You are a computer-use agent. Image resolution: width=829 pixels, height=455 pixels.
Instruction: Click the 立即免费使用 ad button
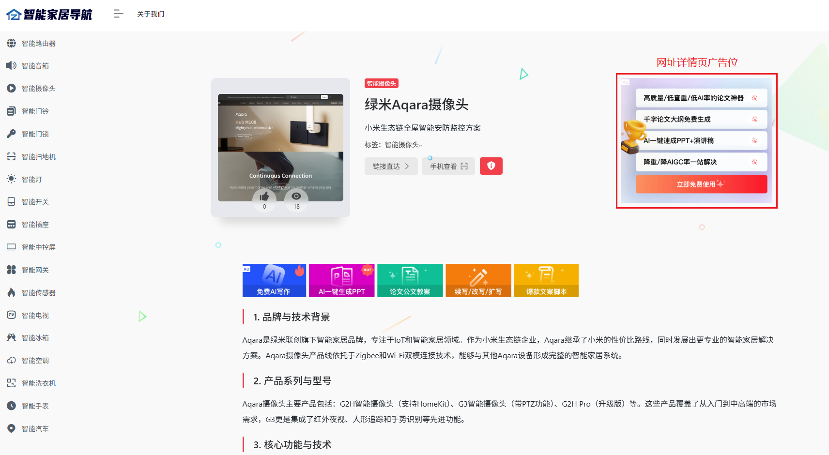click(701, 184)
